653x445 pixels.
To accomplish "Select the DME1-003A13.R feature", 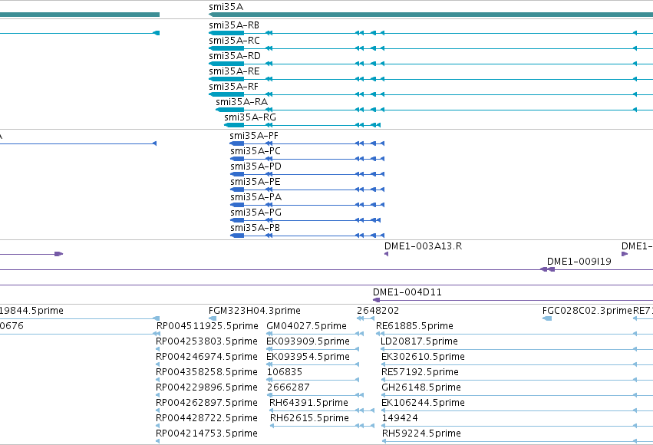I will coord(423,246).
